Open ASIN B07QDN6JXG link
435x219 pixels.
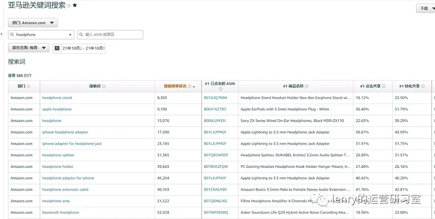[216, 201]
